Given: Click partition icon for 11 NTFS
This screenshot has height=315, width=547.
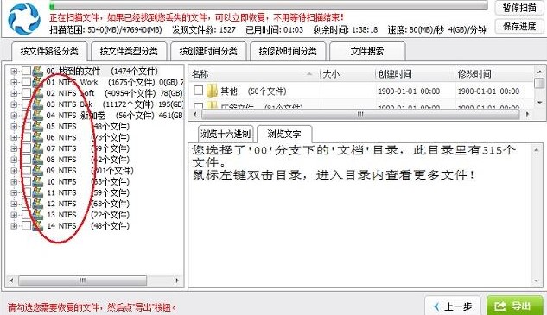Looking at the screenshot, I should point(38,192).
